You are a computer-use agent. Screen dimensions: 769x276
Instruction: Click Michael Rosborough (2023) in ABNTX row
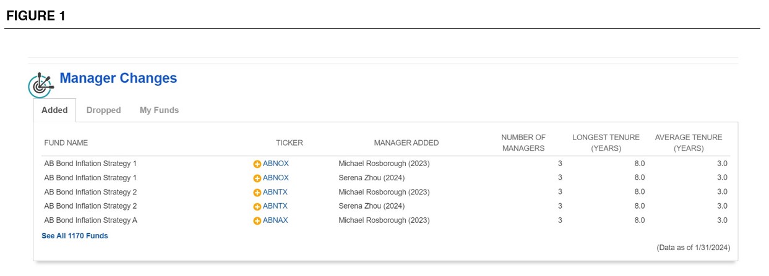[x=384, y=192]
